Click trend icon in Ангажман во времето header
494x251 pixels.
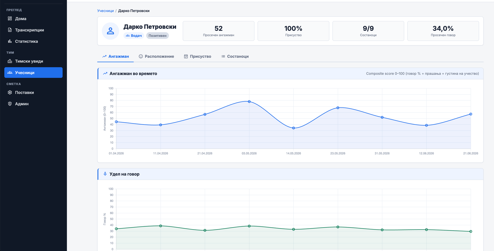[105, 73]
